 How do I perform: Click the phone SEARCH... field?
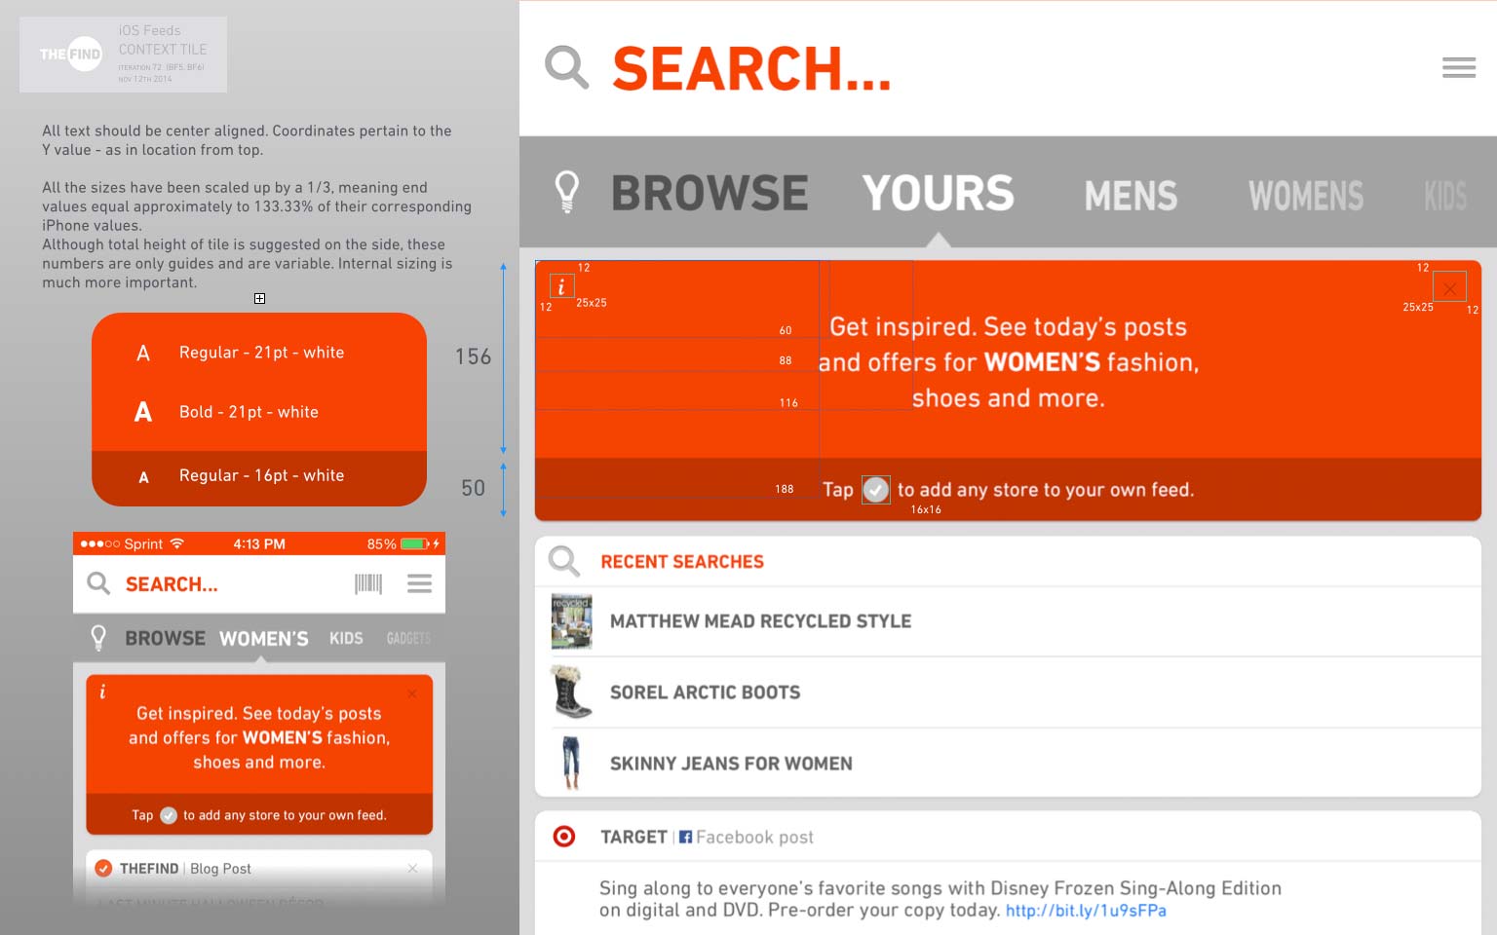tap(172, 584)
